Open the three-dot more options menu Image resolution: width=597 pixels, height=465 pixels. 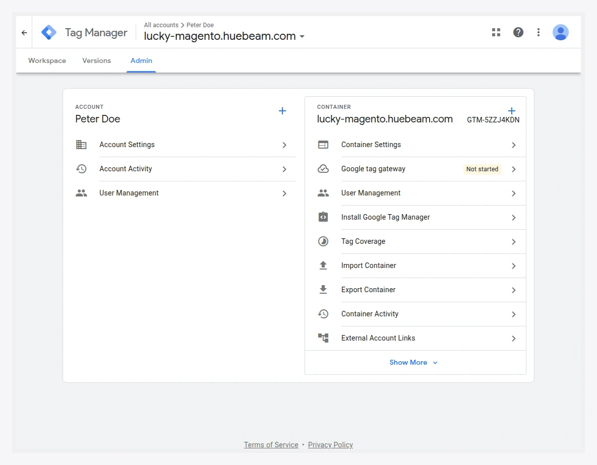[538, 32]
